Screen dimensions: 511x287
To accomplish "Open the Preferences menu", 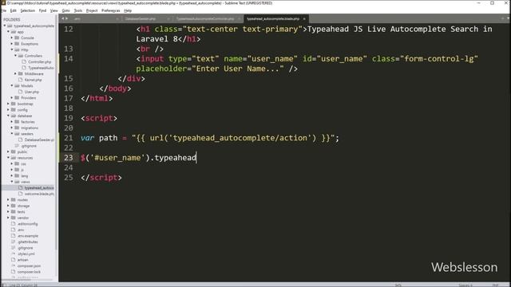I will coord(111,10).
